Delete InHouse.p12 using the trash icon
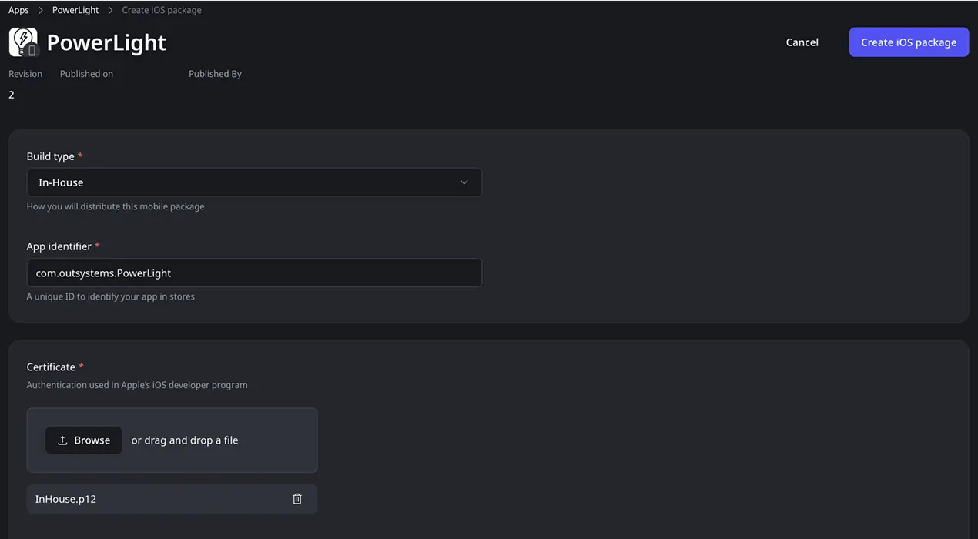Viewport: 978px width, 539px height. [297, 498]
